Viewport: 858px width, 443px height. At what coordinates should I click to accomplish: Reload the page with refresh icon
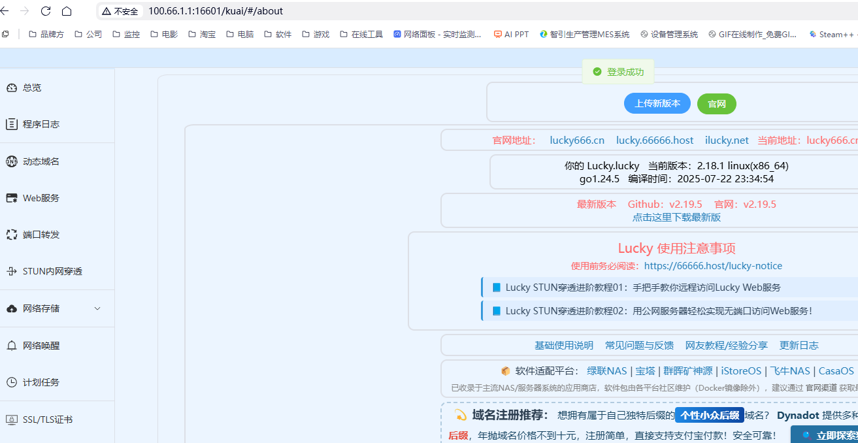[x=46, y=11]
